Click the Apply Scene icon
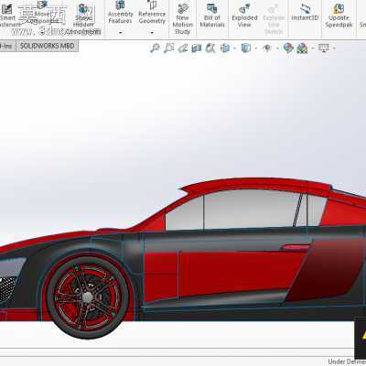Screen dimensions: 366x366 (x=302, y=48)
